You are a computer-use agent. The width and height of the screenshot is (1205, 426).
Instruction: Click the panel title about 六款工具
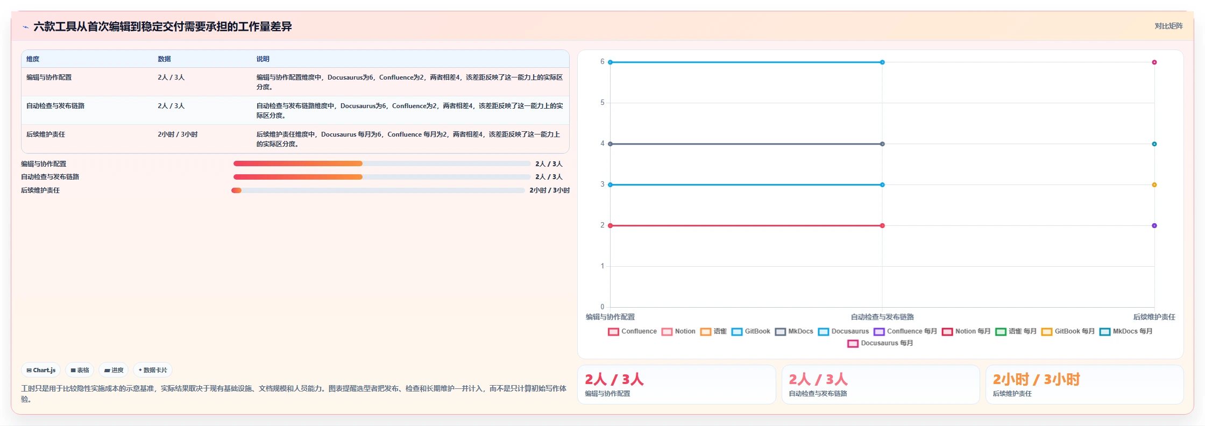(x=162, y=27)
